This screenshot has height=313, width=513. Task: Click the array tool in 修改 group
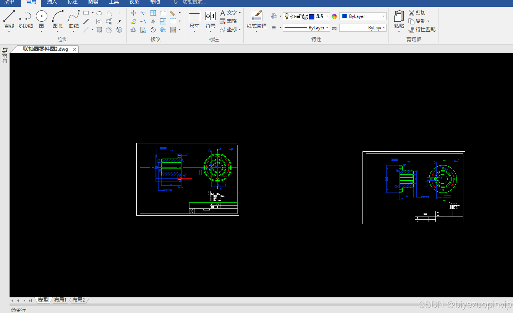tap(153, 13)
